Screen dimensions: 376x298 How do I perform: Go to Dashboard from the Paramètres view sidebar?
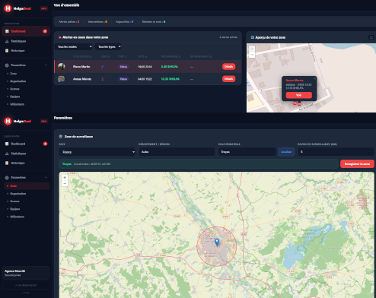[26, 144]
